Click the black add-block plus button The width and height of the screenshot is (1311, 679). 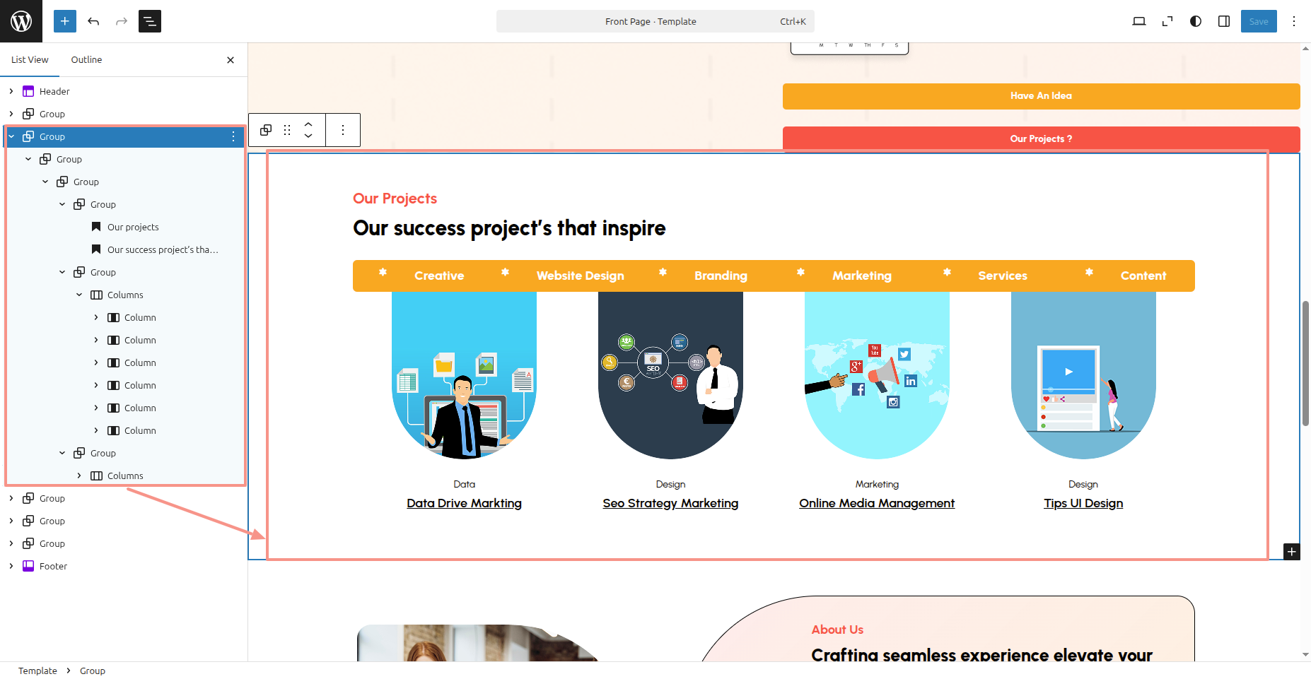pos(1292,552)
